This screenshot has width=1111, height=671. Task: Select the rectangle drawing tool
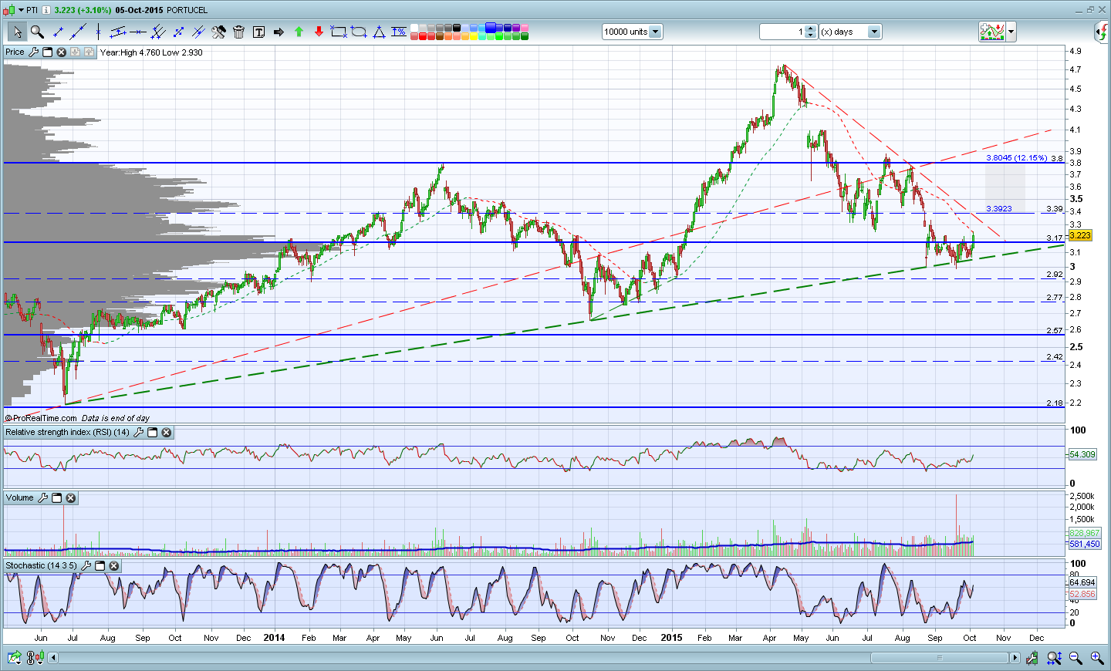(x=338, y=32)
